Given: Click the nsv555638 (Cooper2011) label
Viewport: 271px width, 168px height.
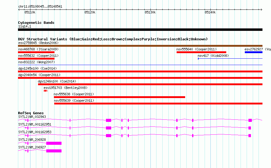Looking at the screenshot, I should tap(74, 94).
